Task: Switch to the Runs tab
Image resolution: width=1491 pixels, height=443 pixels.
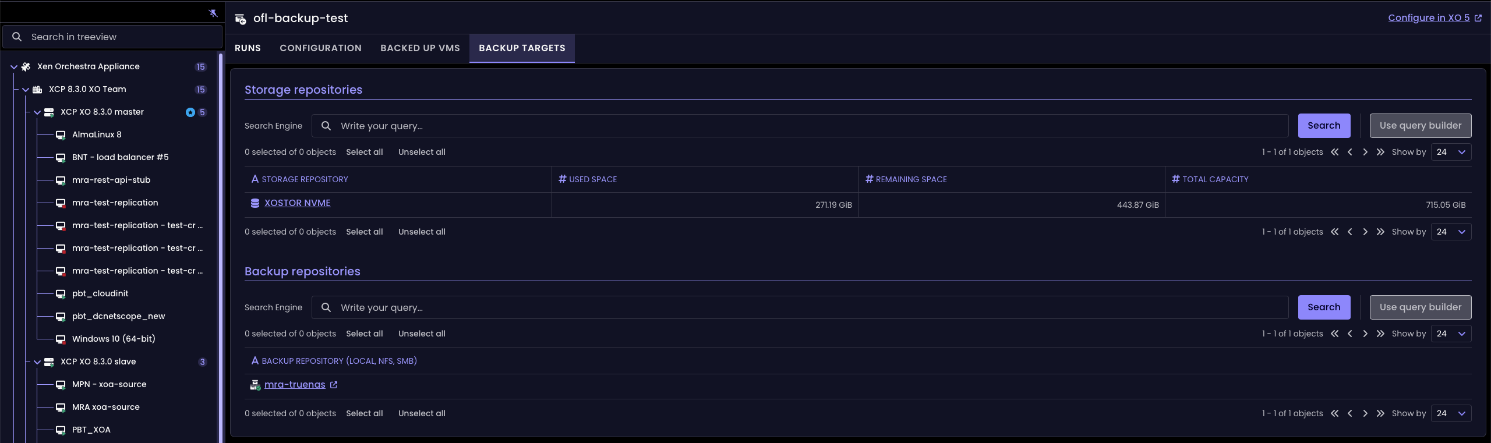Action: pos(248,48)
